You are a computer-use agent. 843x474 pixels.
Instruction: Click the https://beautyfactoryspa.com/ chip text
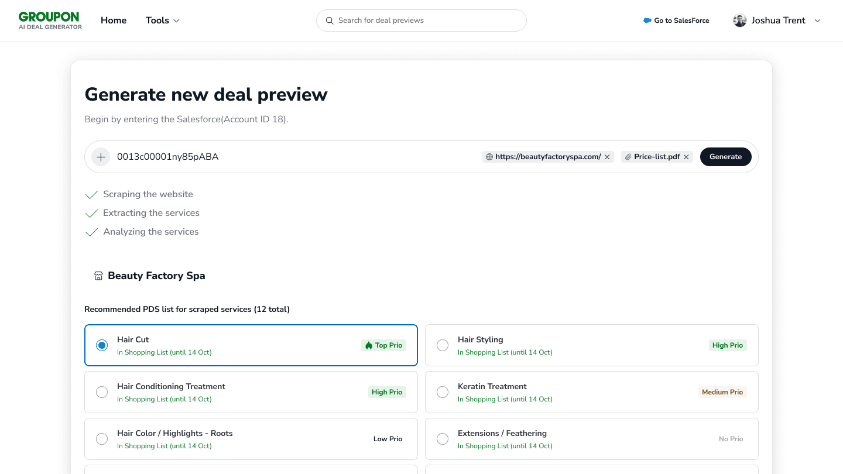[x=548, y=157]
